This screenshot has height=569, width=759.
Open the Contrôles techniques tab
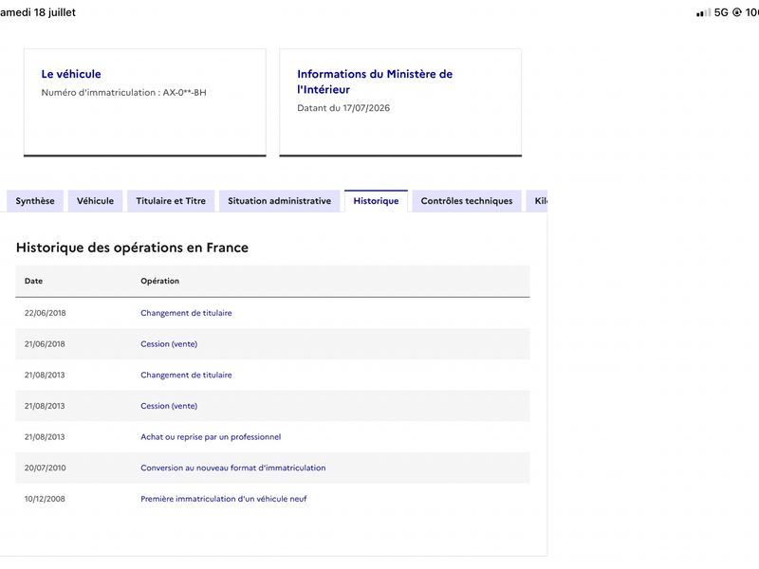coord(467,201)
